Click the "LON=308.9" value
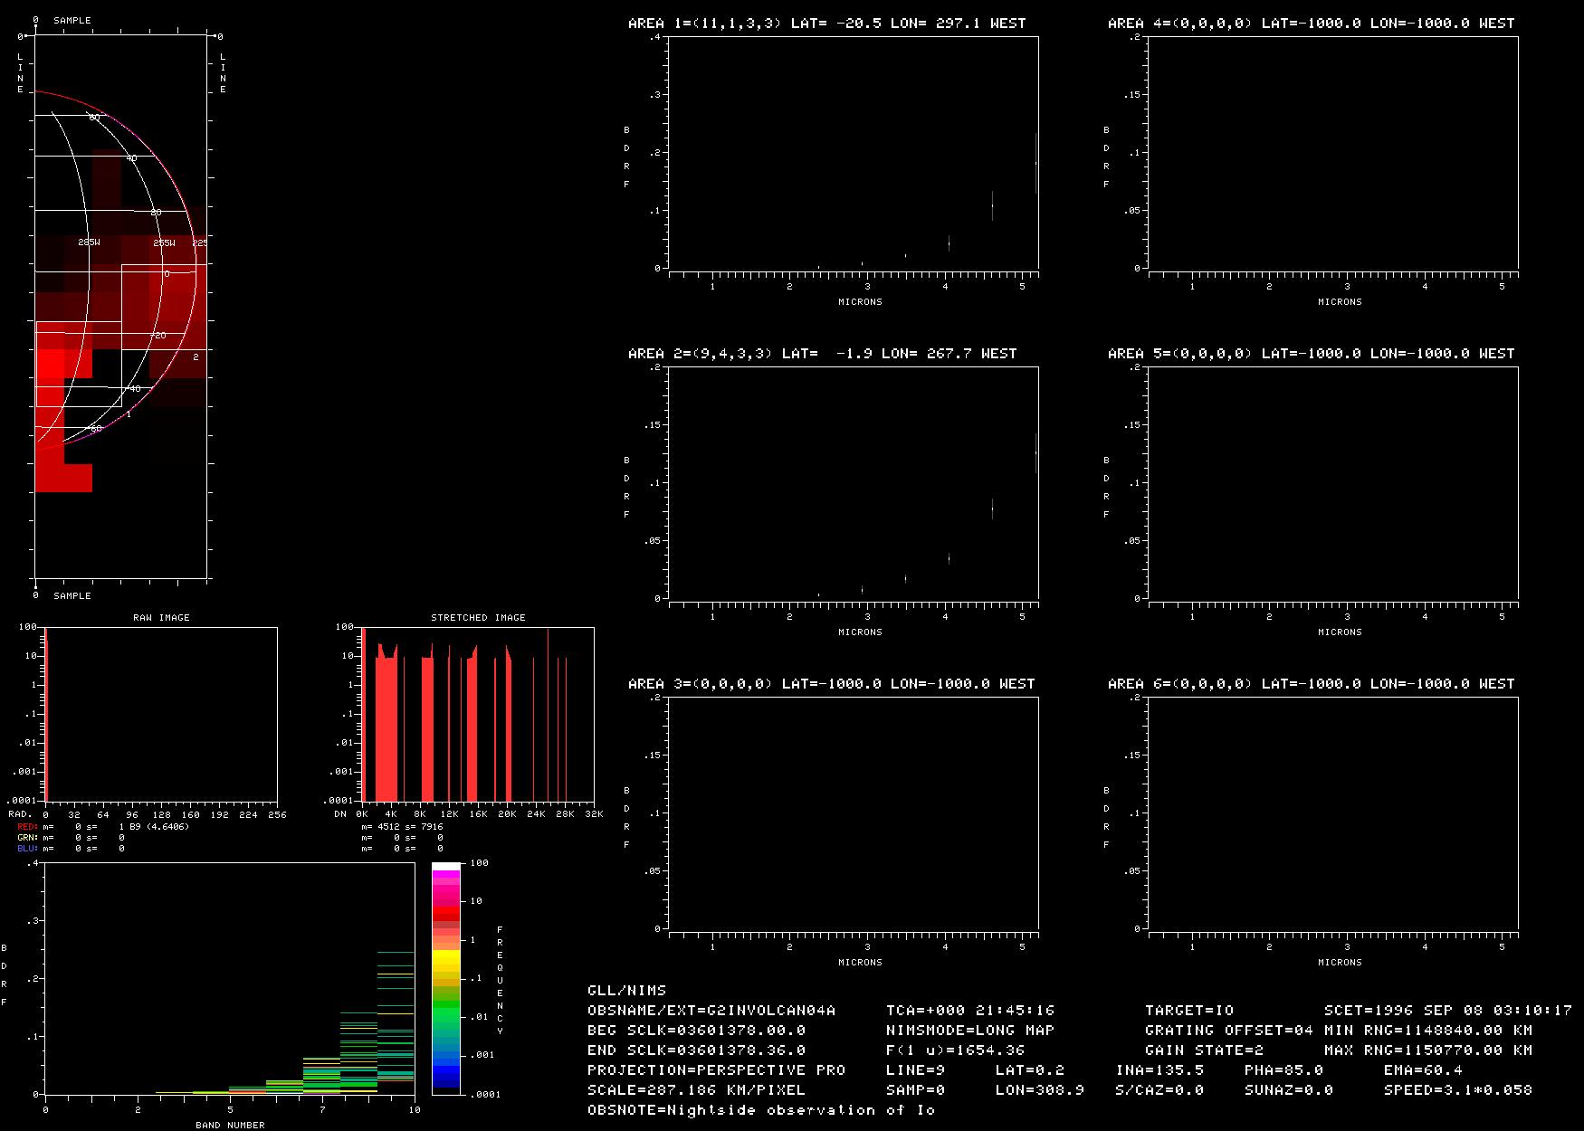This screenshot has width=1584, height=1131. tap(1040, 1090)
